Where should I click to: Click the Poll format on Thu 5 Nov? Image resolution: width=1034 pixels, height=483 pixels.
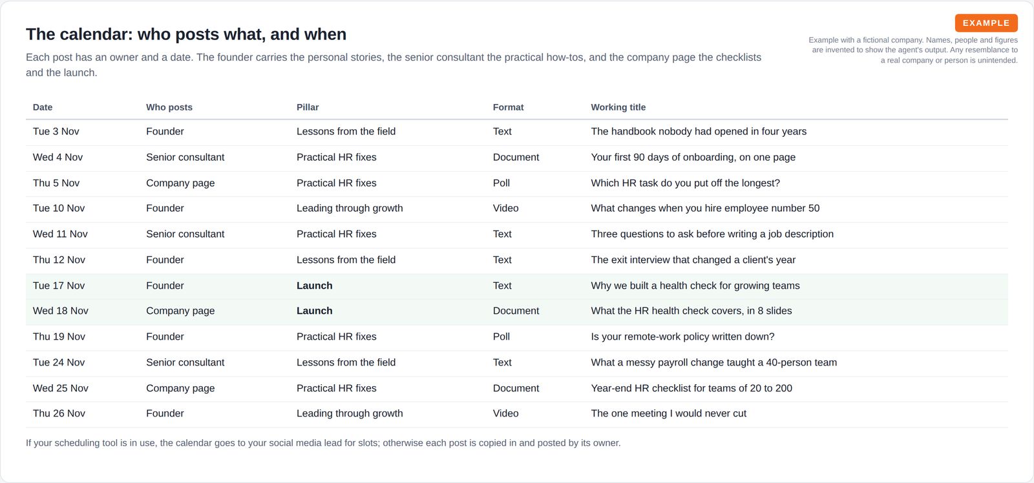tap(501, 183)
